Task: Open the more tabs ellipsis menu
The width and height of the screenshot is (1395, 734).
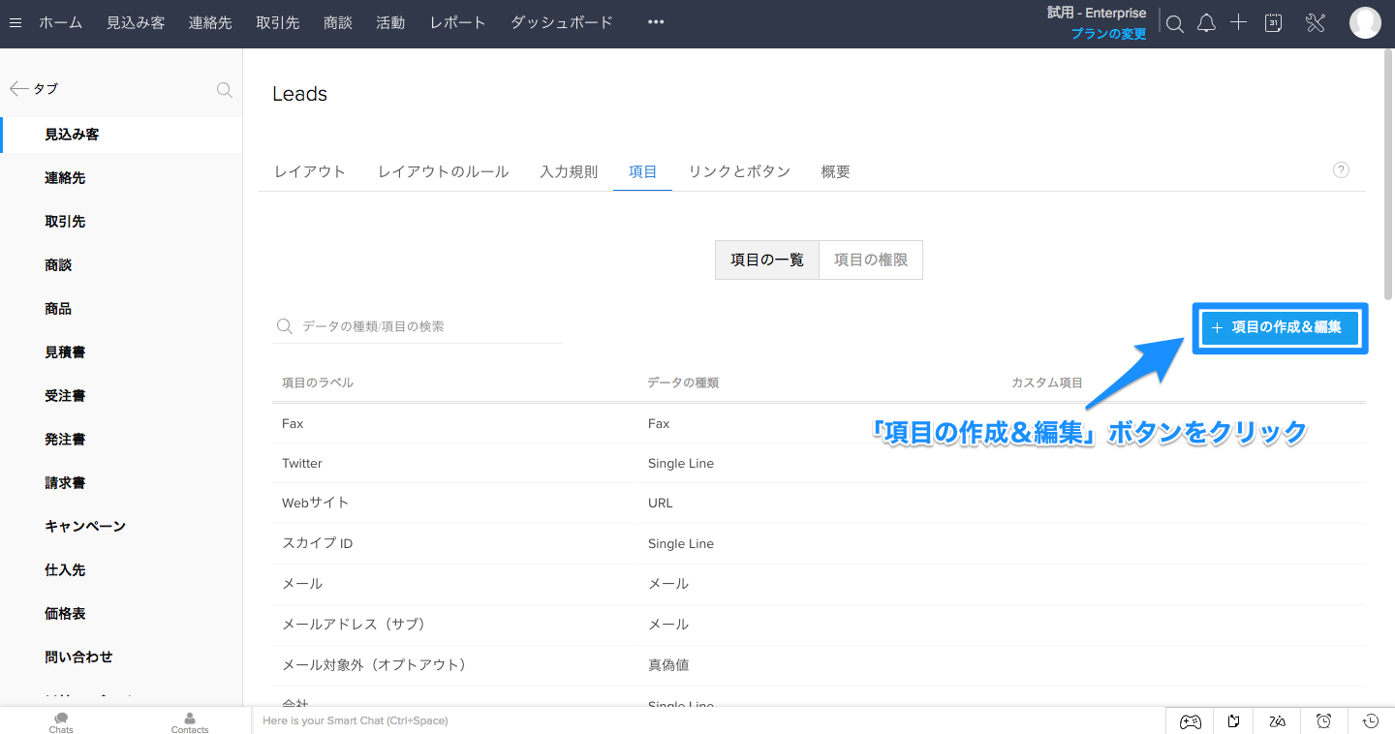Action: click(x=656, y=22)
